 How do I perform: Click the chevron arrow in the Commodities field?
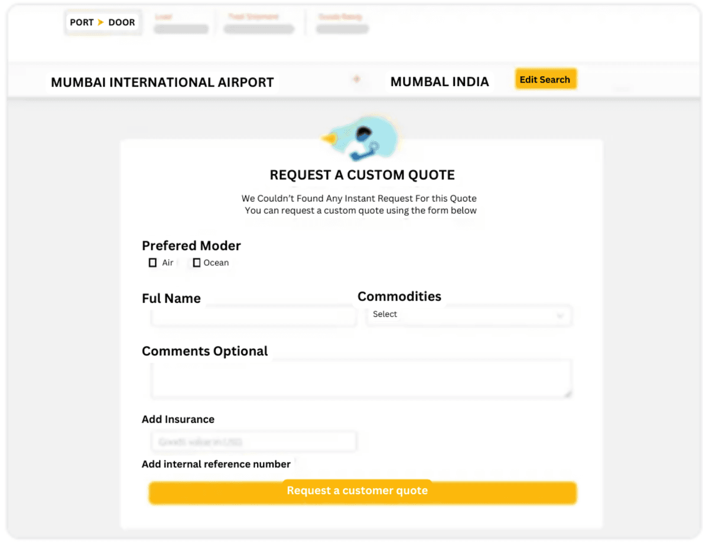pyautogui.click(x=560, y=316)
